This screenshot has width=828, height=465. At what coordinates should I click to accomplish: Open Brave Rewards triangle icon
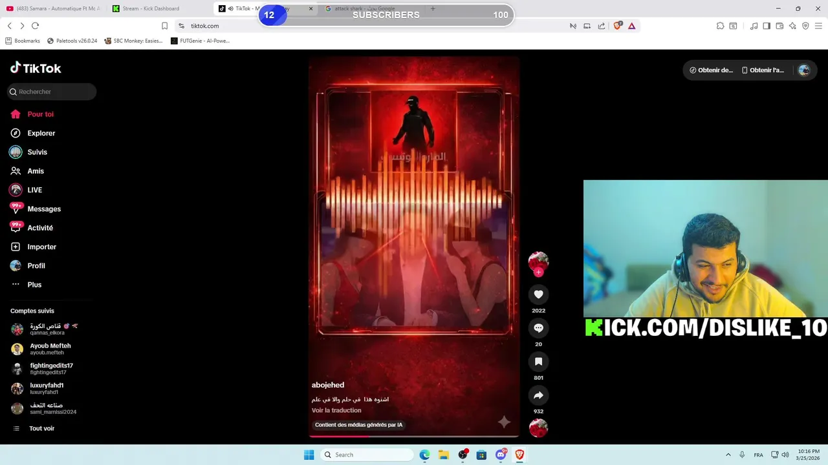631,26
